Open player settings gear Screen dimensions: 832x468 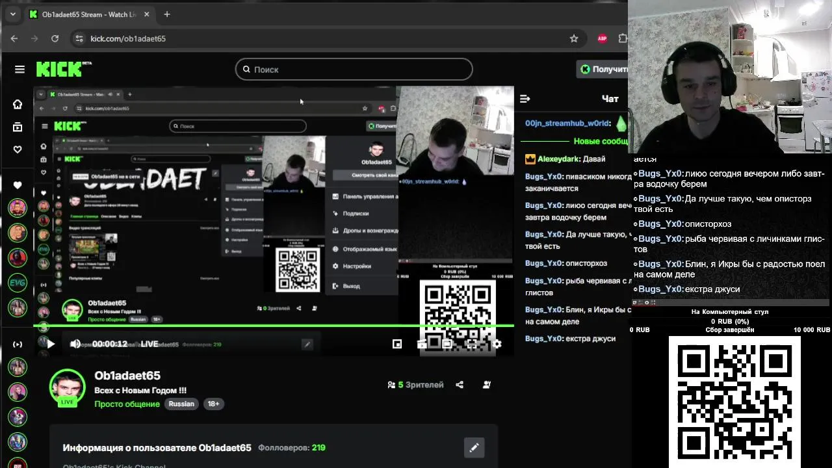click(x=497, y=344)
